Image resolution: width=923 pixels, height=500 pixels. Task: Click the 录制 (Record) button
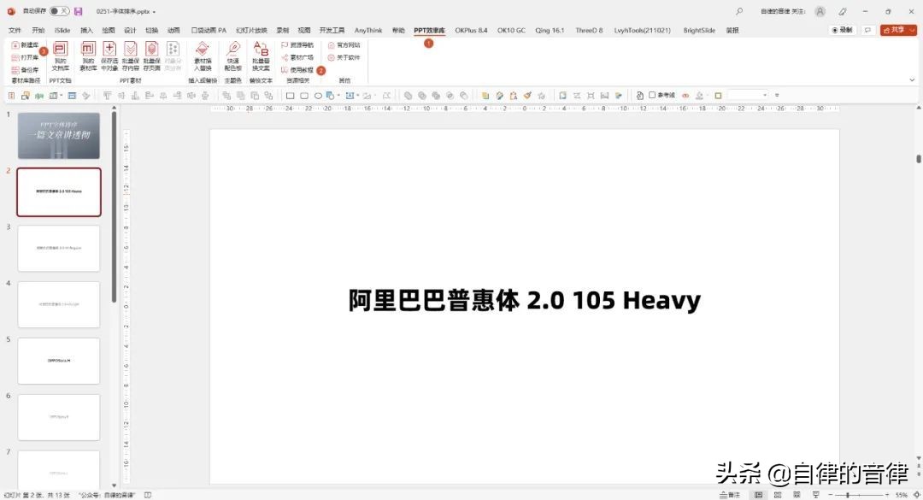coord(843,30)
